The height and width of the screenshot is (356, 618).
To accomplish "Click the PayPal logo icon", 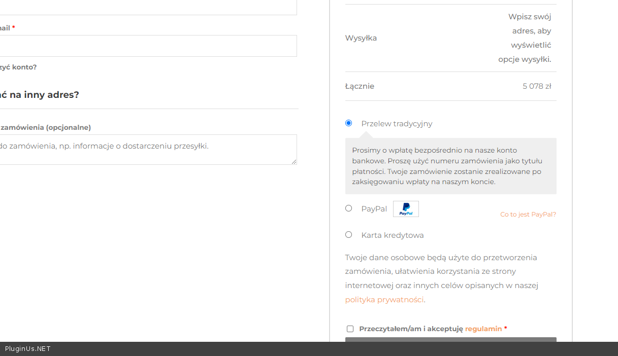I will tap(406, 209).
